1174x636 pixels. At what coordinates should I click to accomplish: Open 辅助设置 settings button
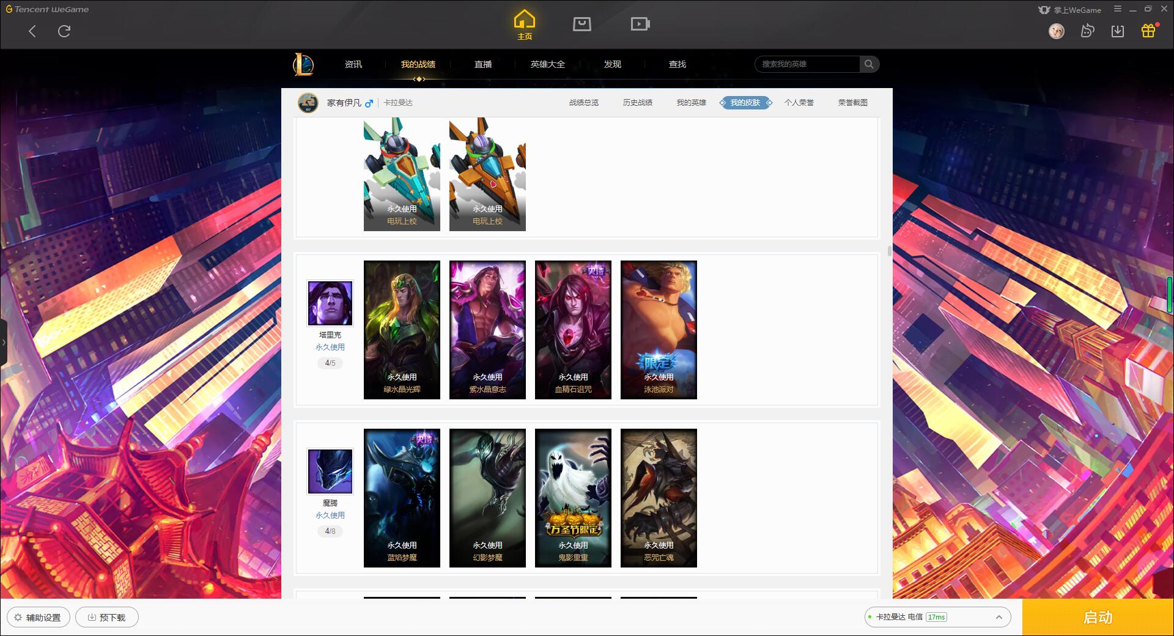click(39, 617)
